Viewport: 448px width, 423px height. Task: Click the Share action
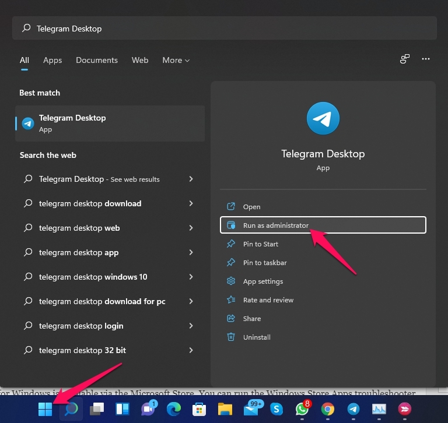point(323,319)
